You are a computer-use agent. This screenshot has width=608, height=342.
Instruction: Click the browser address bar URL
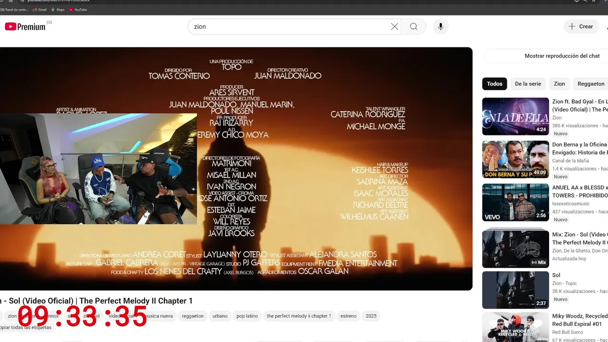pyautogui.click(x=58, y=1)
